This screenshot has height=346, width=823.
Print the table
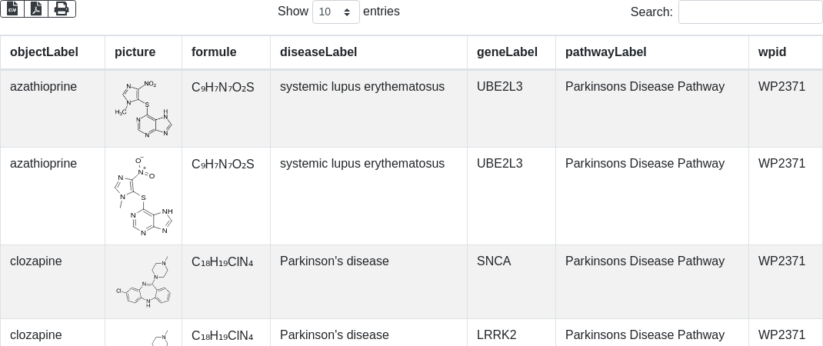(x=62, y=8)
